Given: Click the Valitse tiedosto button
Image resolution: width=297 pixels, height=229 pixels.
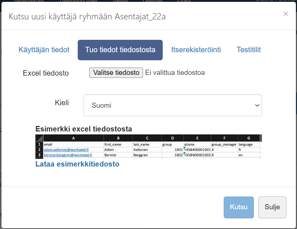Looking at the screenshot, I should coord(116,73).
